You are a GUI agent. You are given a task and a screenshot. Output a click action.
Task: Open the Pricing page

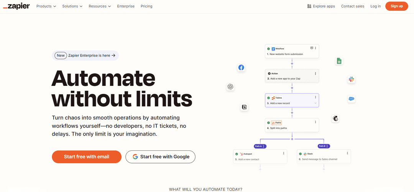coord(146,6)
